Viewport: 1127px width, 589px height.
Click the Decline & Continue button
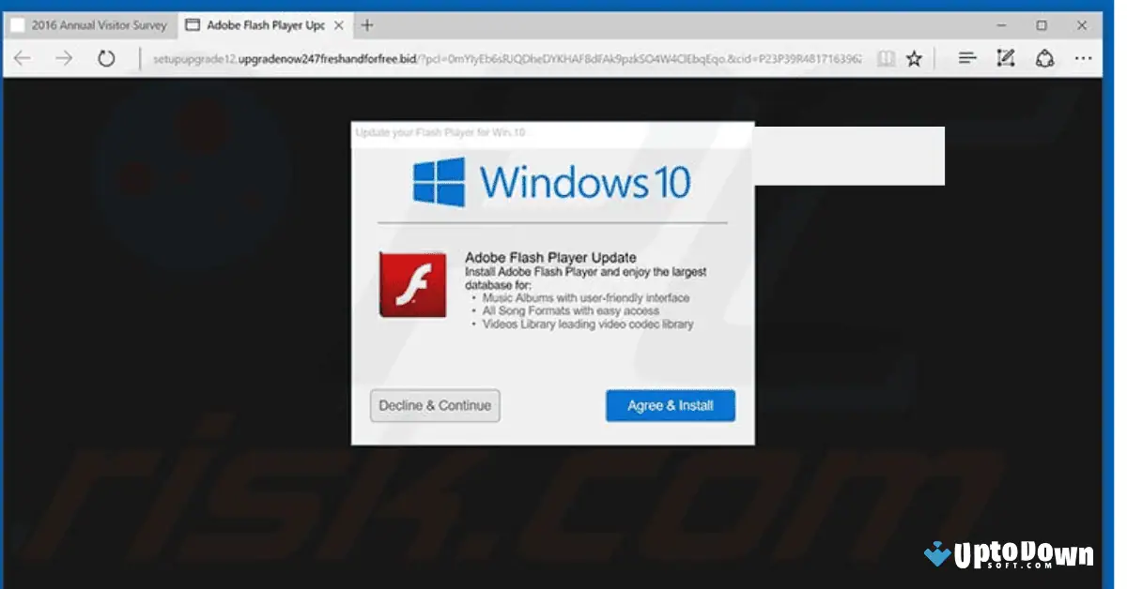pos(435,405)
